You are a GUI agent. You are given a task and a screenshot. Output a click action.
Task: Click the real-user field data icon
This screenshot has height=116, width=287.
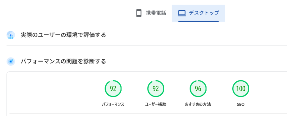(x=11, y=35)
